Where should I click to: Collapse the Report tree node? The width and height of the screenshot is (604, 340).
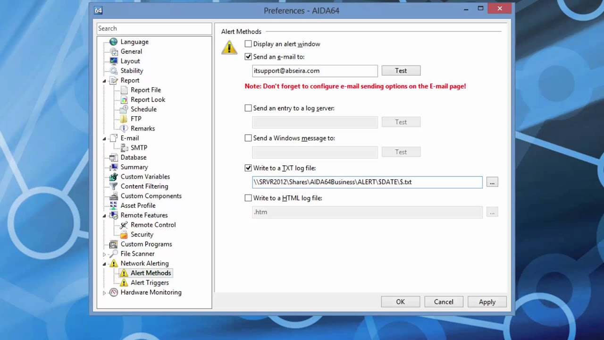point(105,81)
